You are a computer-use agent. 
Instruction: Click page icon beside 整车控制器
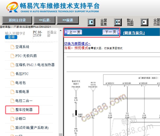(12, 110)
